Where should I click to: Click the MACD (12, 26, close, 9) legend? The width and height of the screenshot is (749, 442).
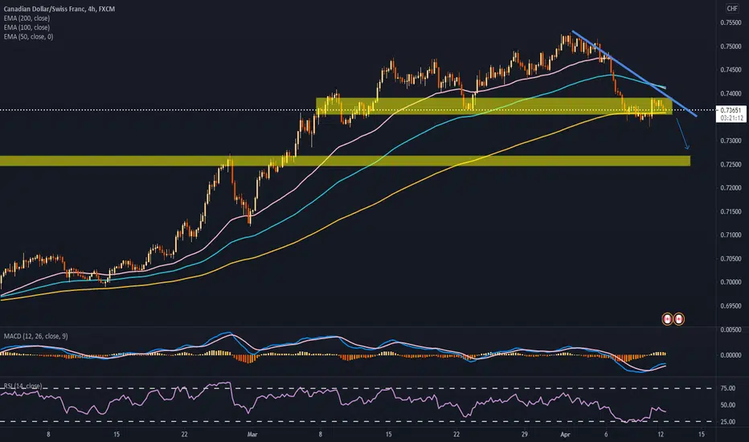click(35, 336)
